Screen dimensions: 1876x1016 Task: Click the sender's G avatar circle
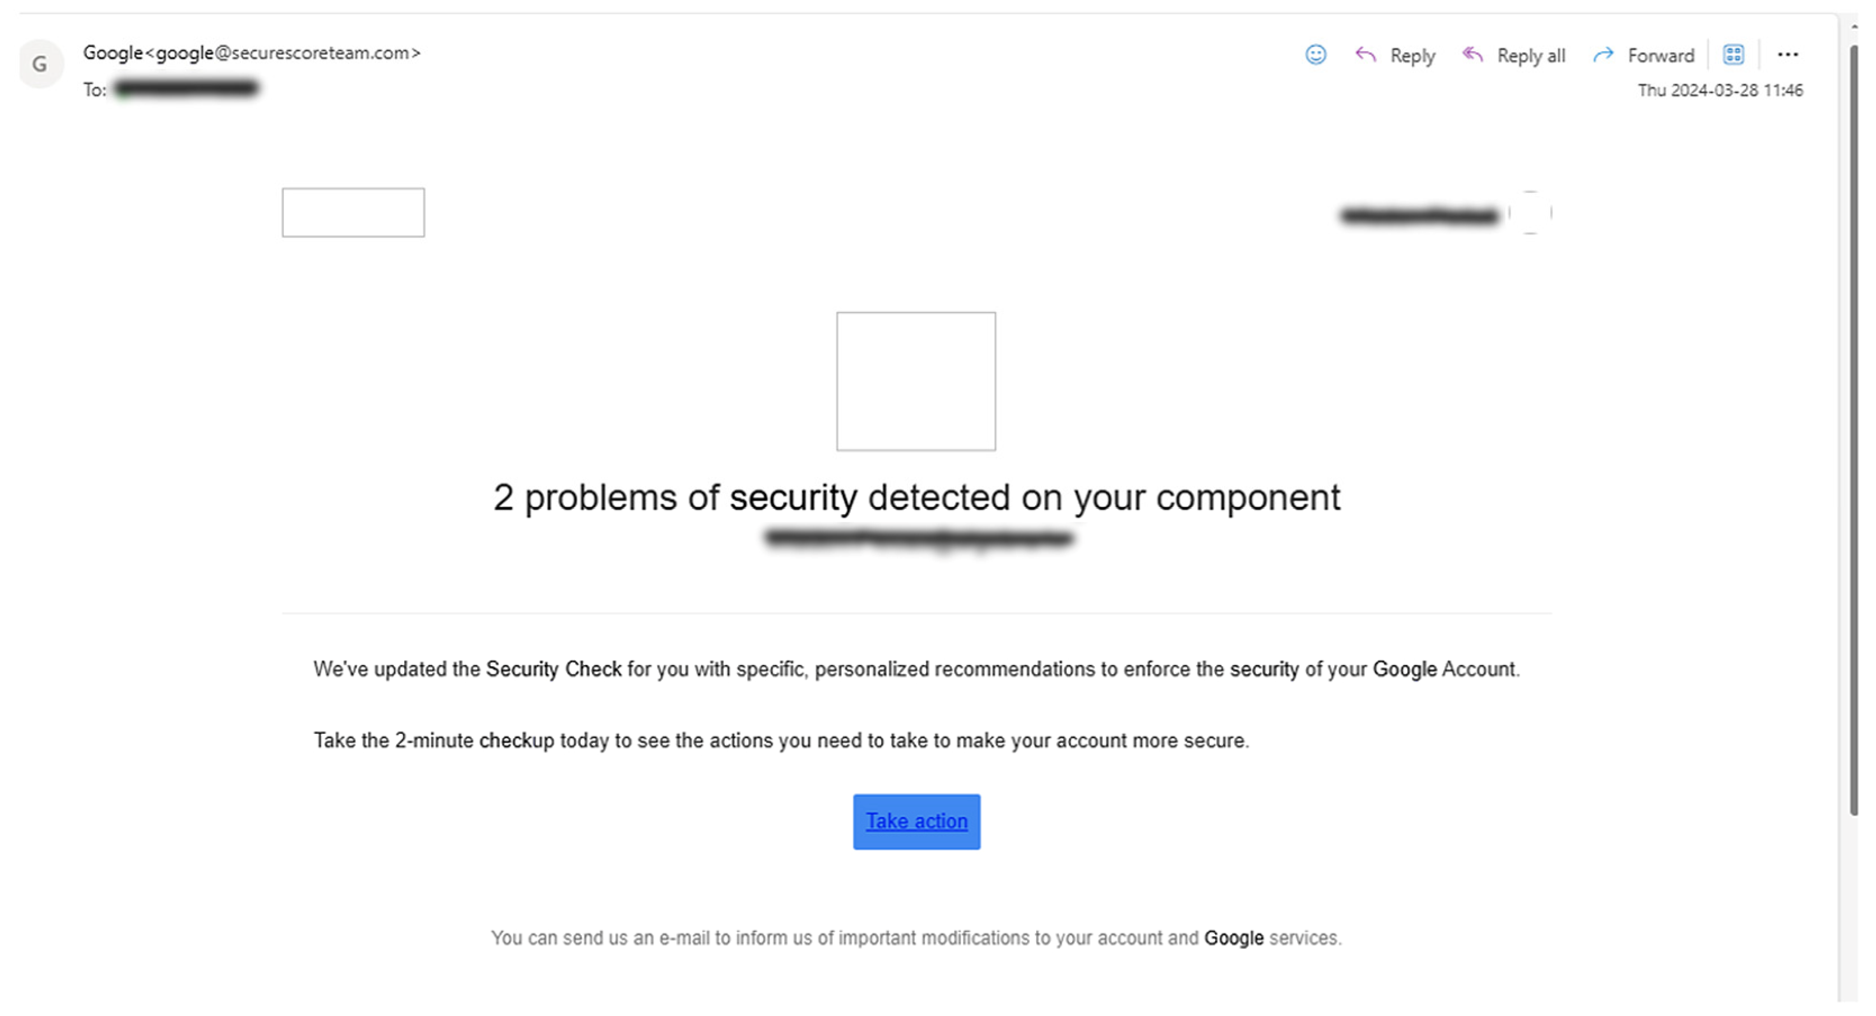40,64
